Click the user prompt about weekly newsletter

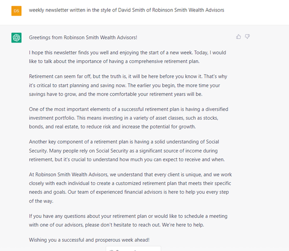click(x=126, y=10)
